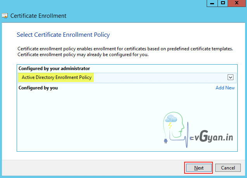Open the Add New policy link
247x178 pixels.
225,88
